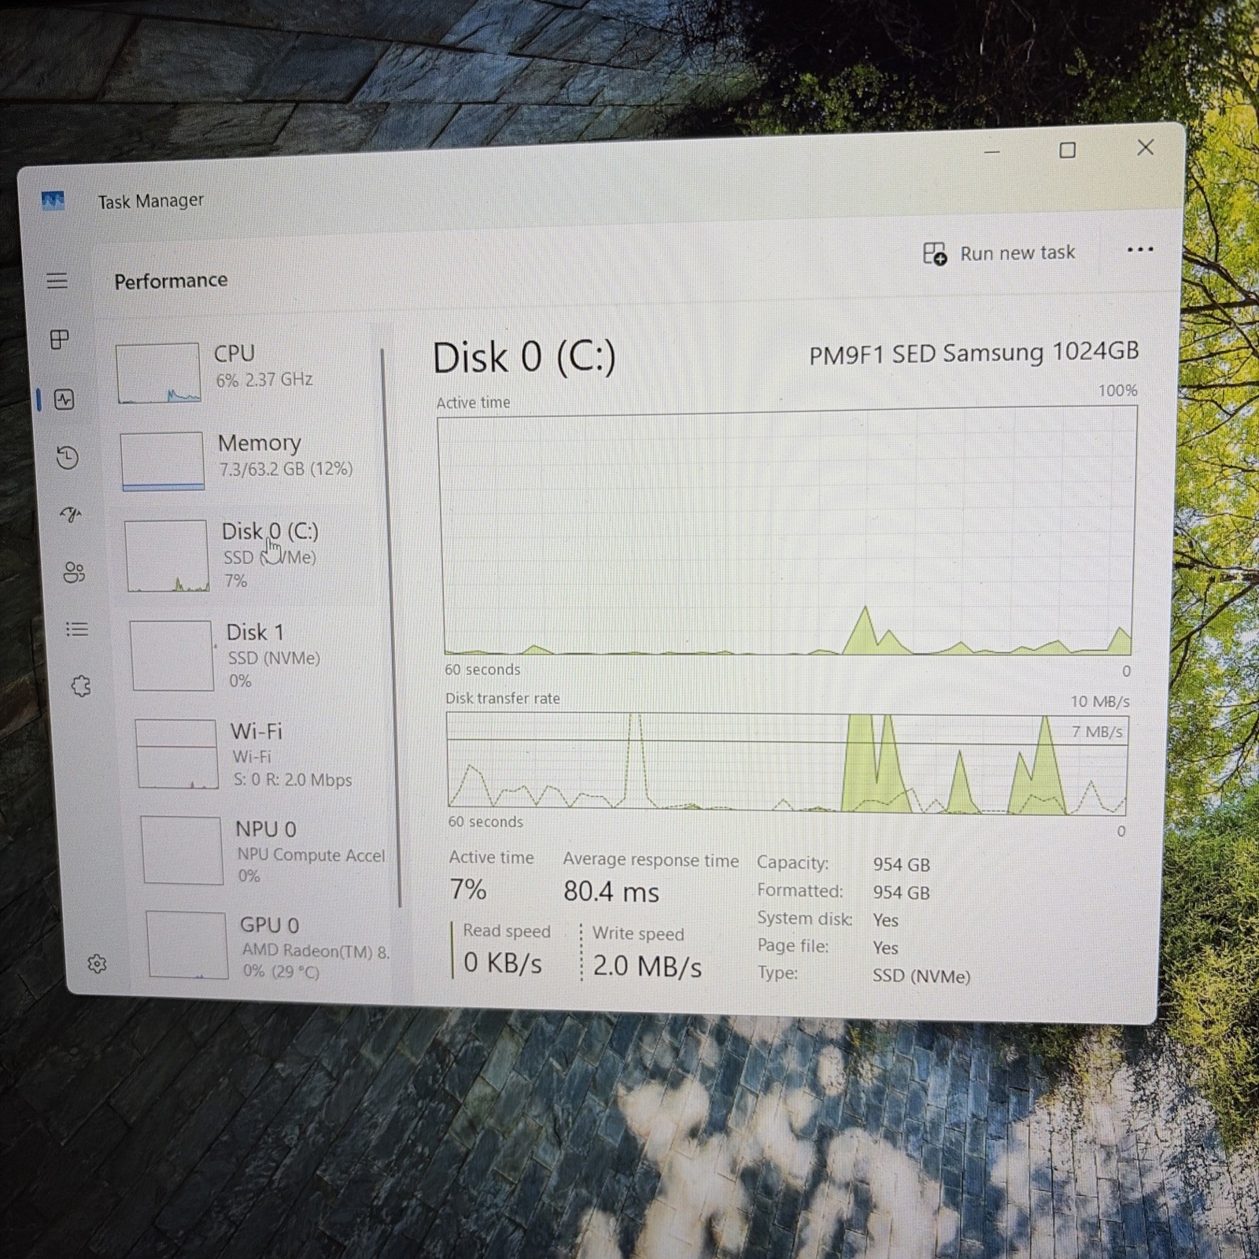Image resolution: width=1259 pixels, height=1259 pixels.
Task: Click the Memory mini graph thumbnail
Action: tap(163, 461)
